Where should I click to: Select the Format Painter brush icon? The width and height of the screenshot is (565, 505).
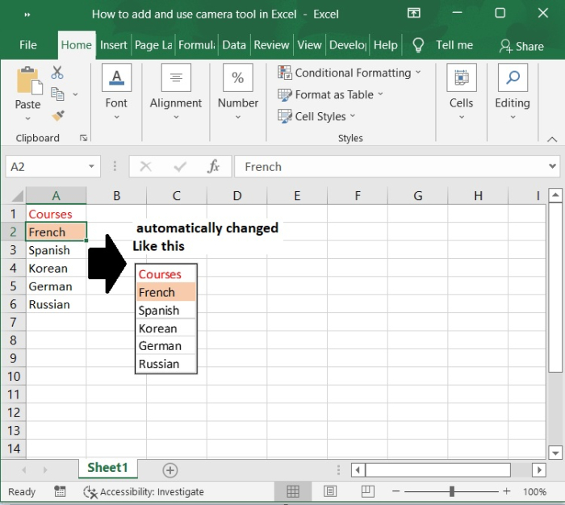[57, 115]
